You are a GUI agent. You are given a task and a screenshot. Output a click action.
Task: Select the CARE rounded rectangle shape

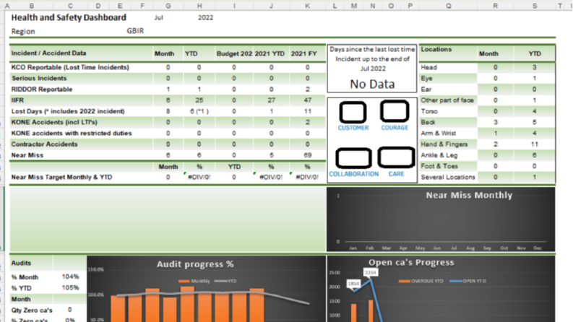[396, 157]
